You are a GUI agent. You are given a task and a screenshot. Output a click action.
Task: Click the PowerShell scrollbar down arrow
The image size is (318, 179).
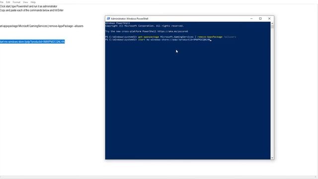272,158
